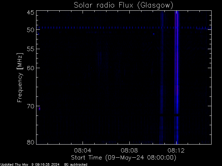This screenshot has width=222, height=166.
Task: Click the 08:12 time axis label
Action: point(176,150)
